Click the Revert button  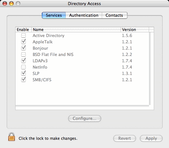pyautogui.click(x=125, y=138)
